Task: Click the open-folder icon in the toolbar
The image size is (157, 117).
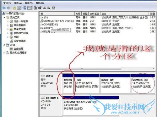Action: 44,8
